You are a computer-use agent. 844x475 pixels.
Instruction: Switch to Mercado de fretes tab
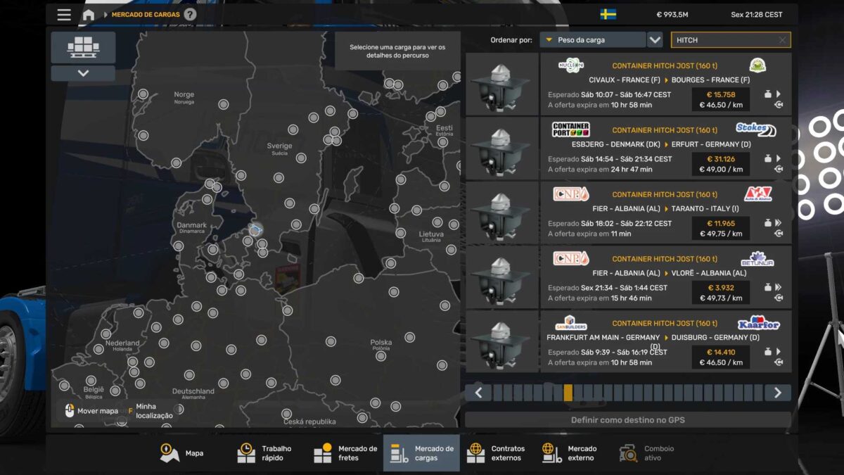click(345, 453)
